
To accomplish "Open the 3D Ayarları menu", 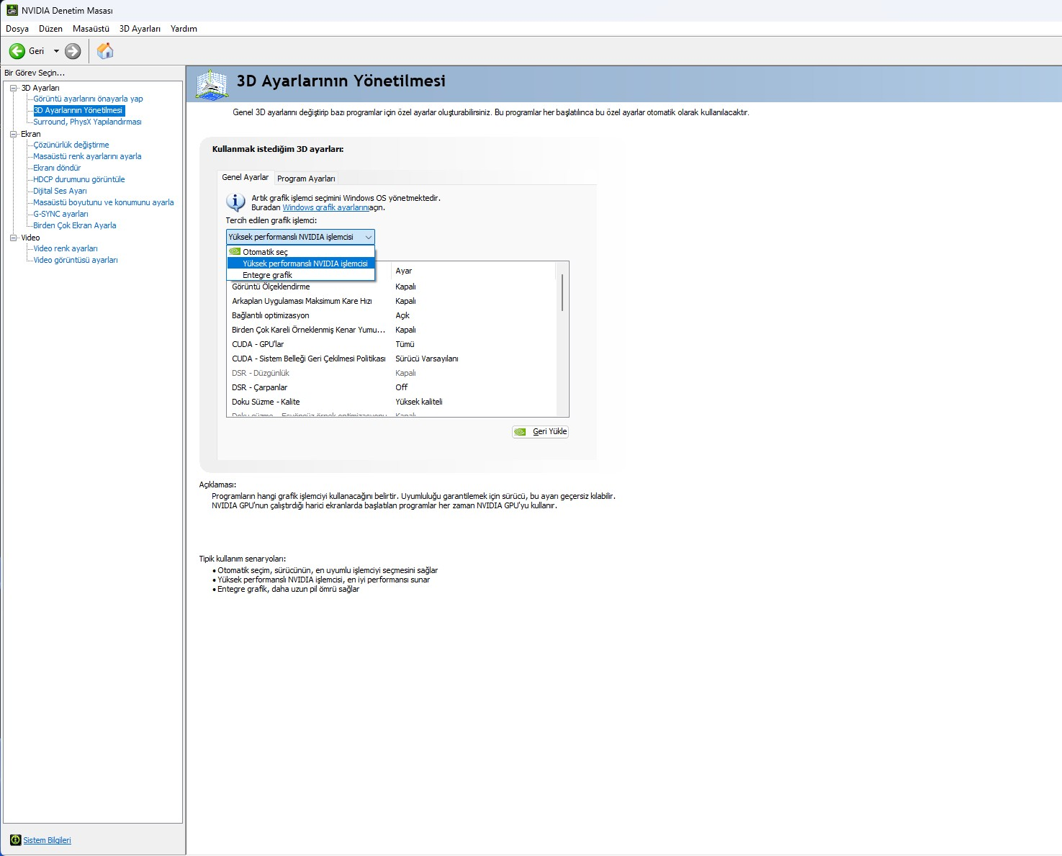I will pyautogui.click(x=140, y=29).
